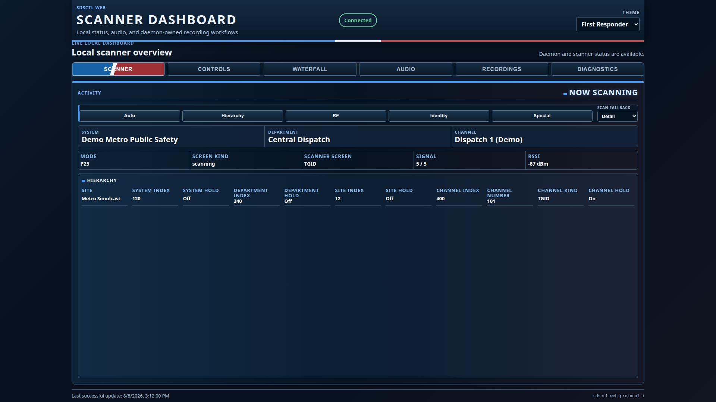
Task: Select the Hierarchy activity view button
Action: pos(233,116)
